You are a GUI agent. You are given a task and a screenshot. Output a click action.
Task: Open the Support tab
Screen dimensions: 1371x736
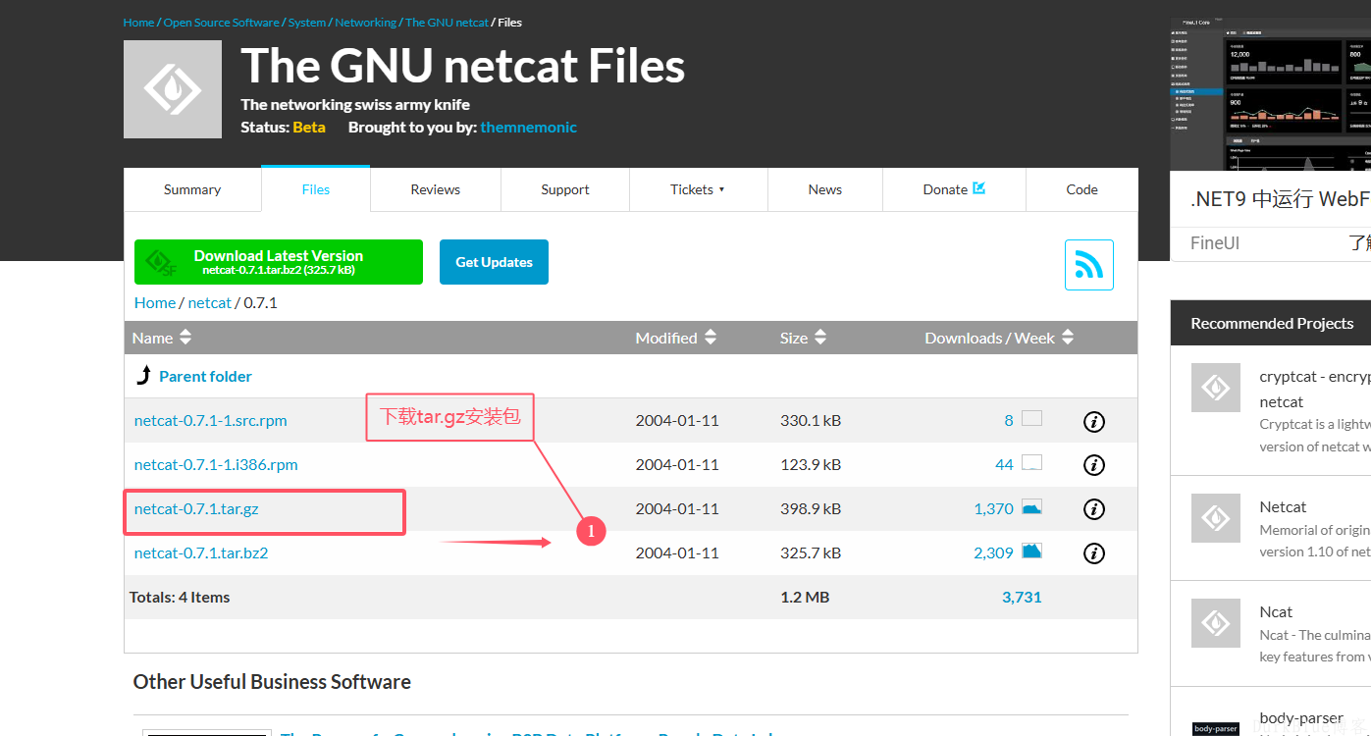tap(565, 189)
